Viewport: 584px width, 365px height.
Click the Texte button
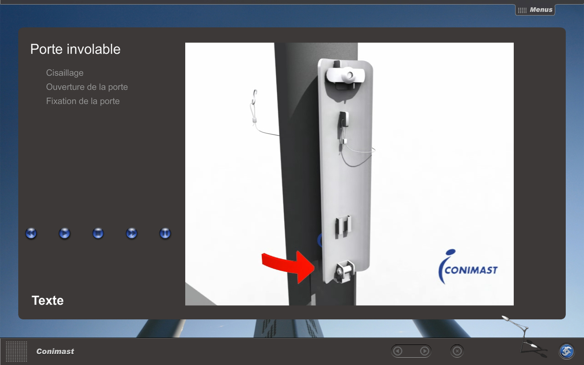(x=47, y=300)
